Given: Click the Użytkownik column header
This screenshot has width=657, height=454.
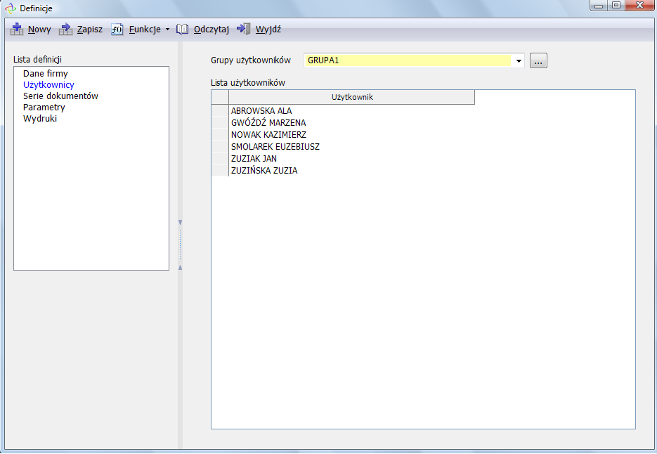Looking at the screenshot, I should click(352, 97).
